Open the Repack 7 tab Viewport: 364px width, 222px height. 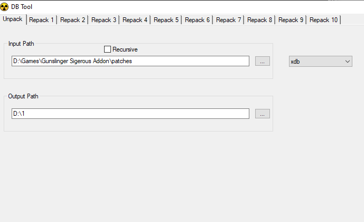[x=229, y=20]
